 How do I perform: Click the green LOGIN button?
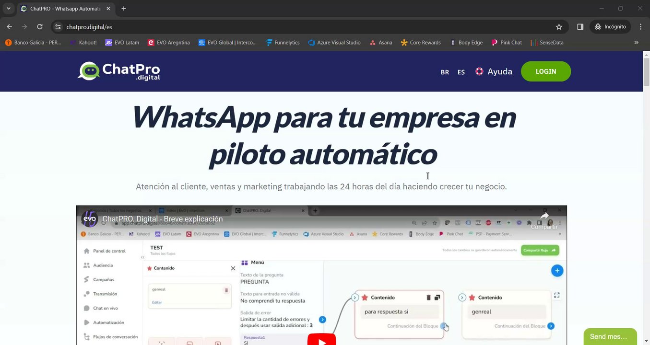click(x=546, y=71)
